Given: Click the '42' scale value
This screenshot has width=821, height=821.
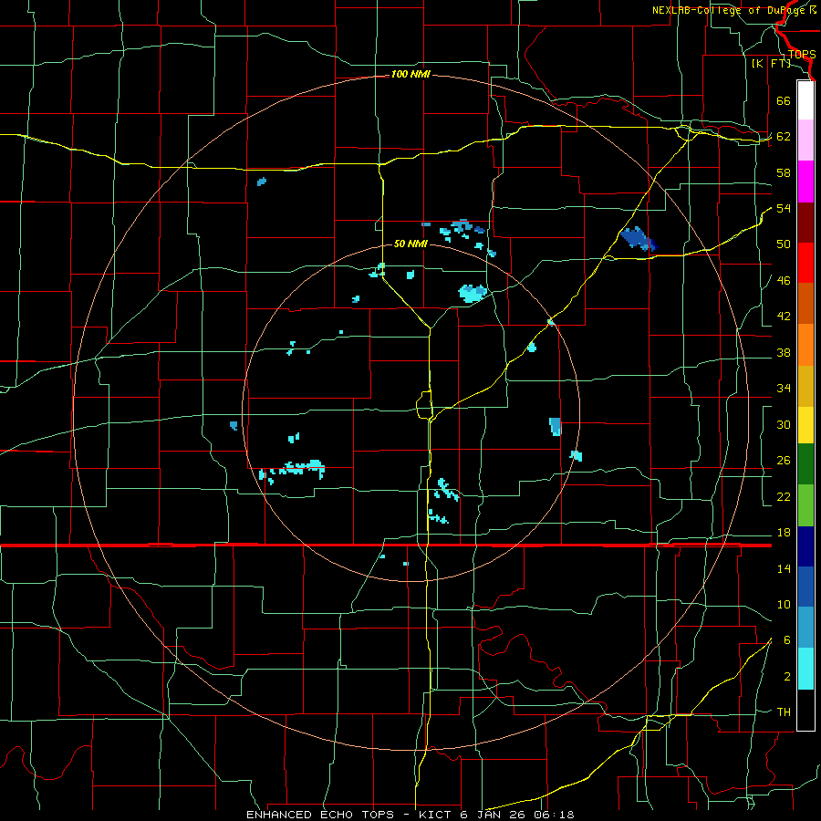Looking at the screenshot, I should coord(784,317).
